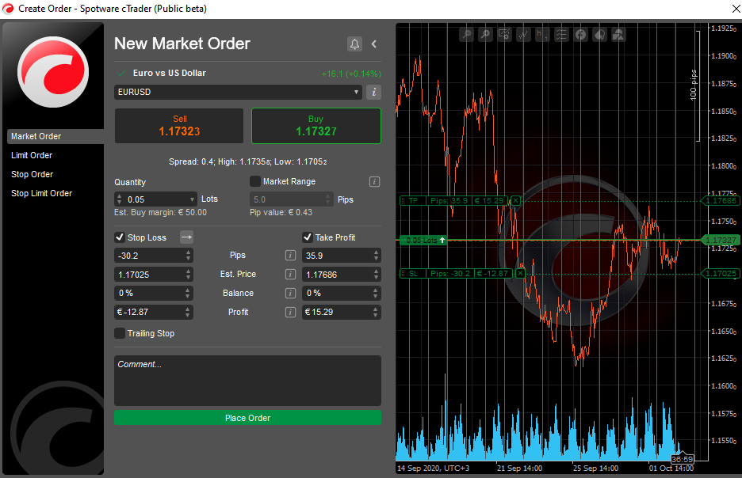Open the chart indicators f icon
742x478 pixels.
click(580, 35)
